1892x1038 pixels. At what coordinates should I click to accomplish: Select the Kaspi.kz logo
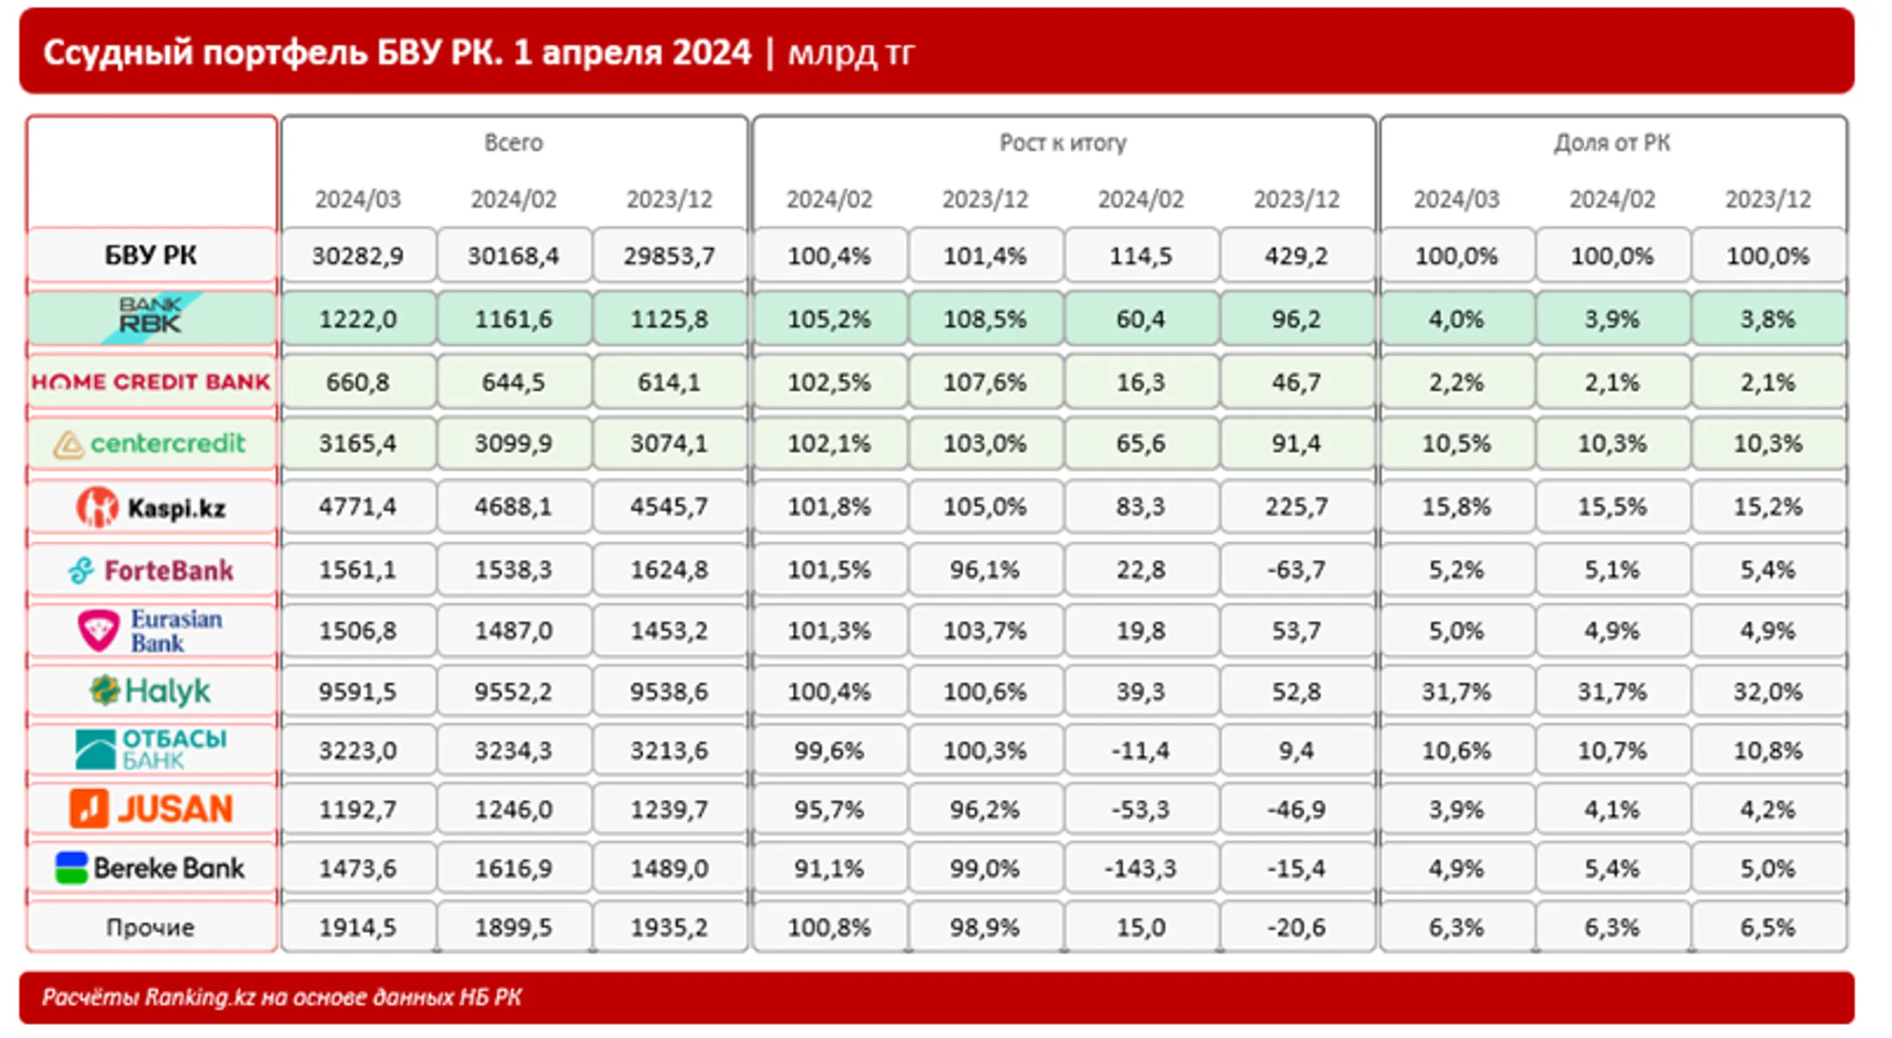coord(152,507)
